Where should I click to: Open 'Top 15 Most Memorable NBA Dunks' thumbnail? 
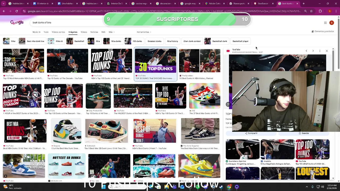(x=23, y=61)
